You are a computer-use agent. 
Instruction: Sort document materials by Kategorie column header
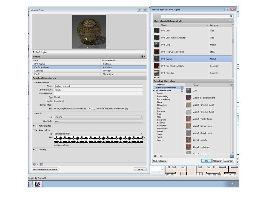pos(220,25)
